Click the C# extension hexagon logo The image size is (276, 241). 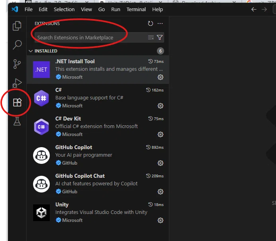point(41,98)
